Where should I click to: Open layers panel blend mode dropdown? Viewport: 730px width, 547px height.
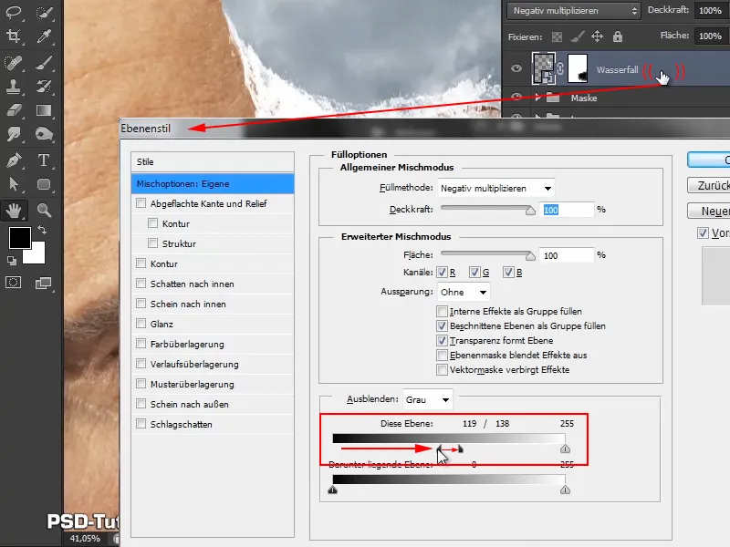click(574, 10)
